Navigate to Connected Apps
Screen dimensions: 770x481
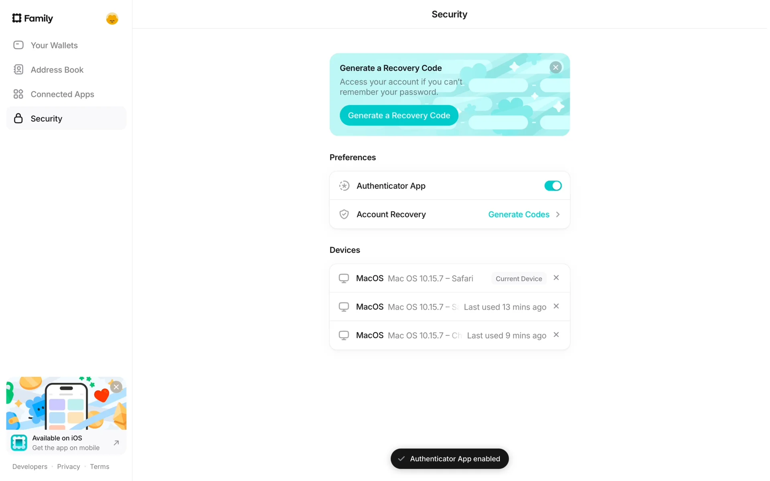(x=62, y=94)
